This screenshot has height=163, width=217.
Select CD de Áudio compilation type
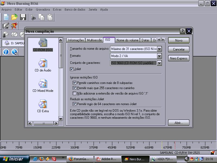(x=43, y=65)
